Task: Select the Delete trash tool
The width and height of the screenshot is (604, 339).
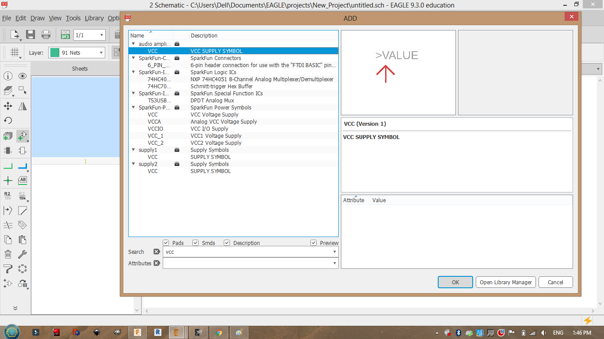Action: 8,254
